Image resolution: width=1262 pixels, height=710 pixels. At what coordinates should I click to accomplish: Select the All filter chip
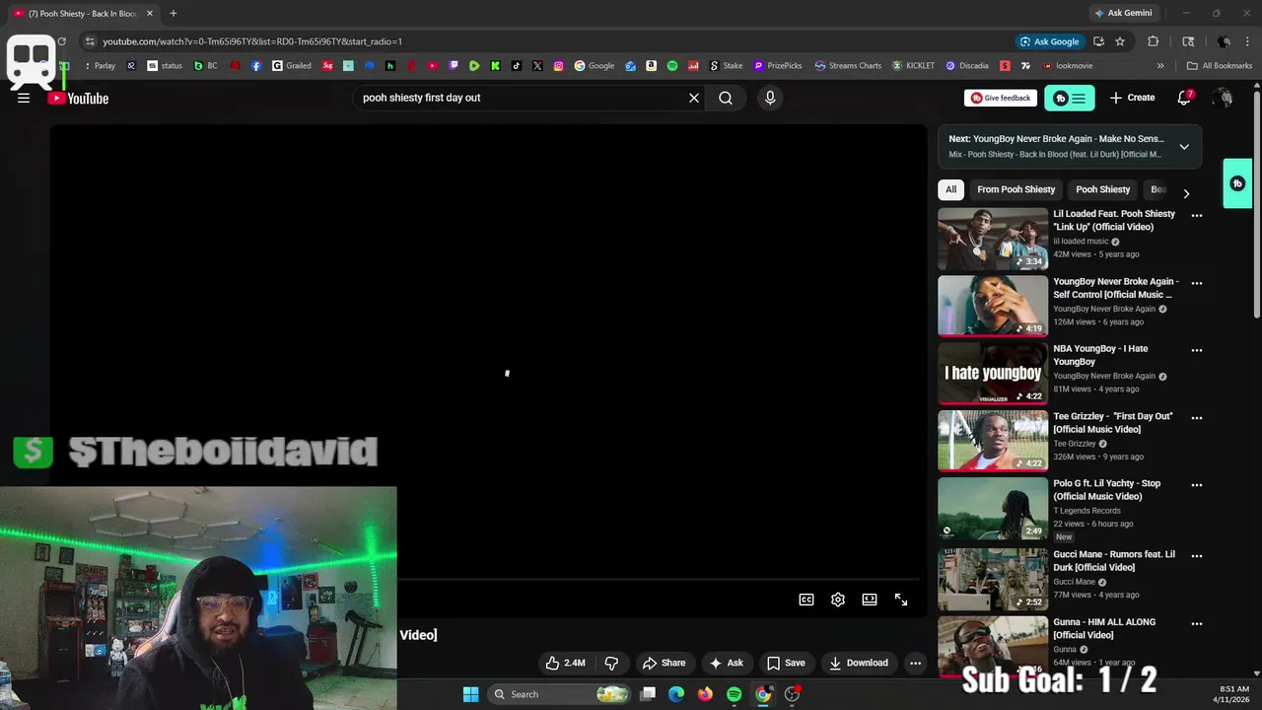coord(950,189)
